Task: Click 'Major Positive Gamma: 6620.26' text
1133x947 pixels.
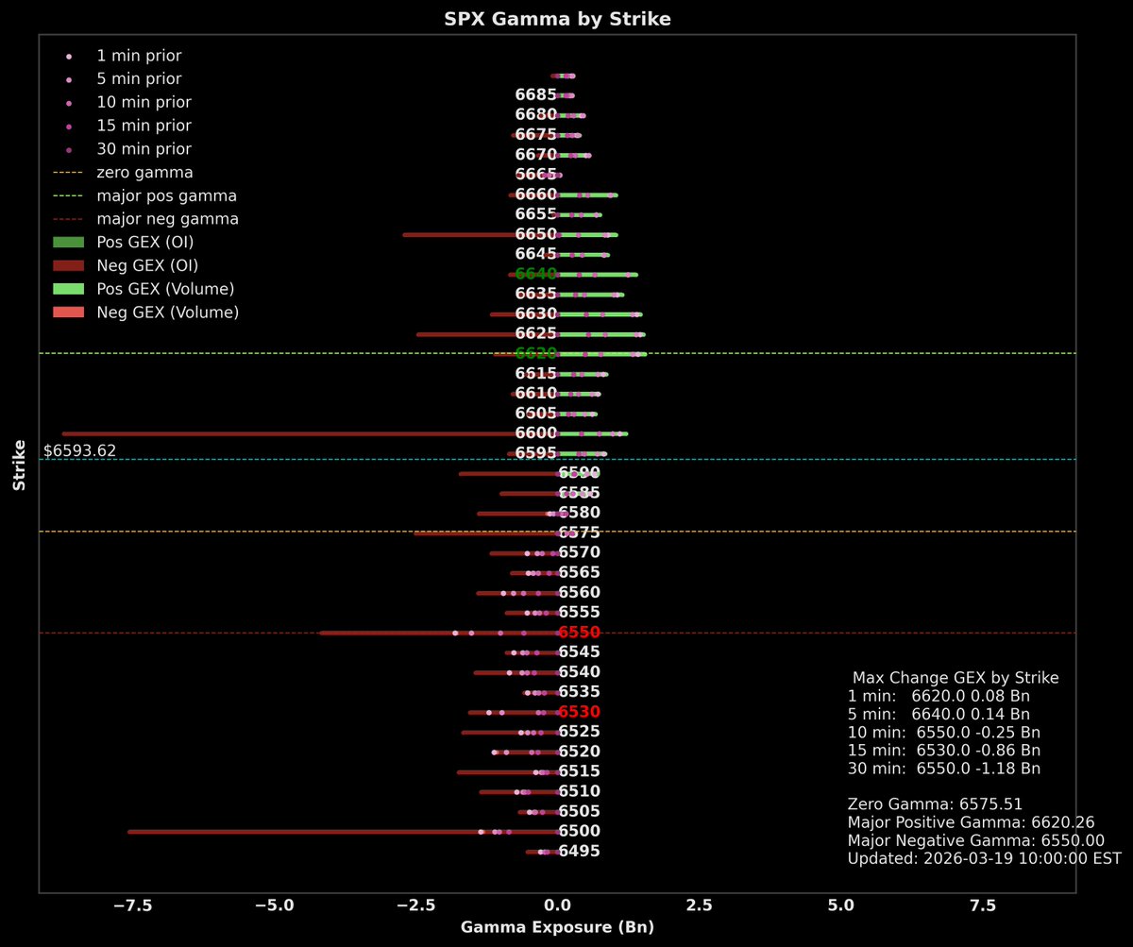Action: pyautogui.click(x=972, y=822)
